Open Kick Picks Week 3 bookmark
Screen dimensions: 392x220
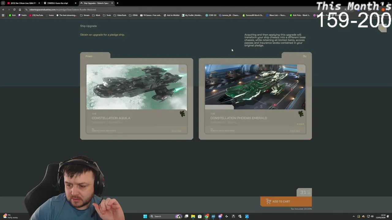(x=300, y=15)
